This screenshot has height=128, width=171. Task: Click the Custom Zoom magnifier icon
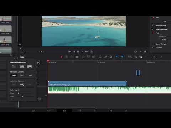point(141,57)
